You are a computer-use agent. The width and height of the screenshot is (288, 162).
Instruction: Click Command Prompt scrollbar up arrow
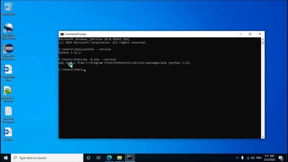pos(263,39)
